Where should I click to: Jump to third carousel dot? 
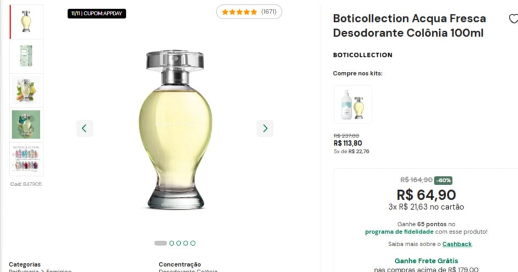pos(179,243)
